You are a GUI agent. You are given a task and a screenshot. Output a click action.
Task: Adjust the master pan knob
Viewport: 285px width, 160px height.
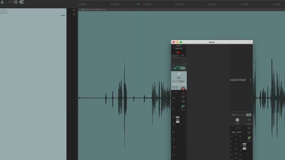(237, 120)
